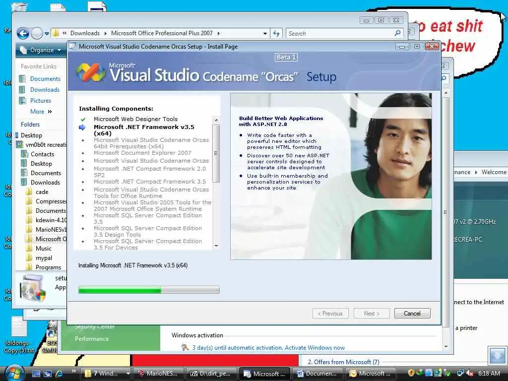Click the Next button in setup
Screen dimensions: 508x381
372,314
